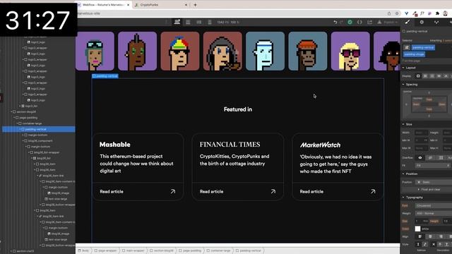Expand the Float and clear options
This screenshot has height=254, width=452.
pos(429,190)
